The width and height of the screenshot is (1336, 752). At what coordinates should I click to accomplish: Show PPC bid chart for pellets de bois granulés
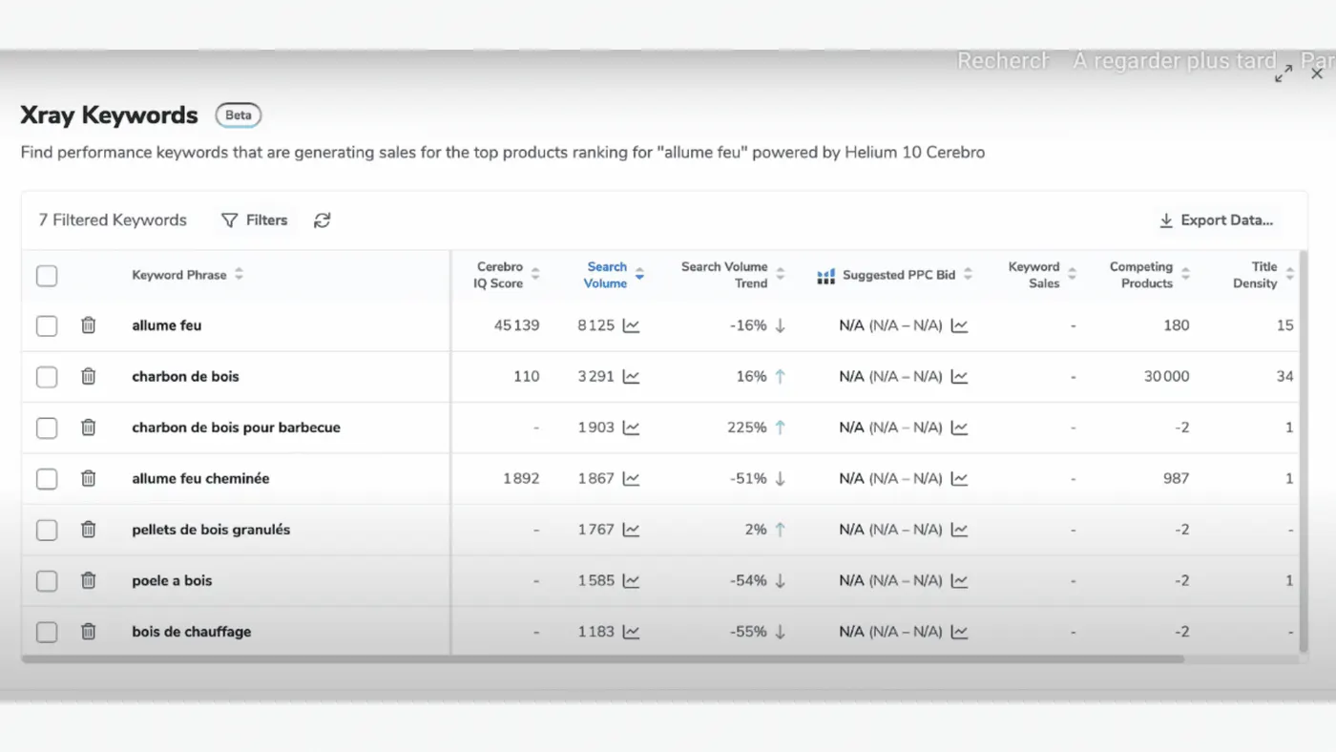pos(959,530)
